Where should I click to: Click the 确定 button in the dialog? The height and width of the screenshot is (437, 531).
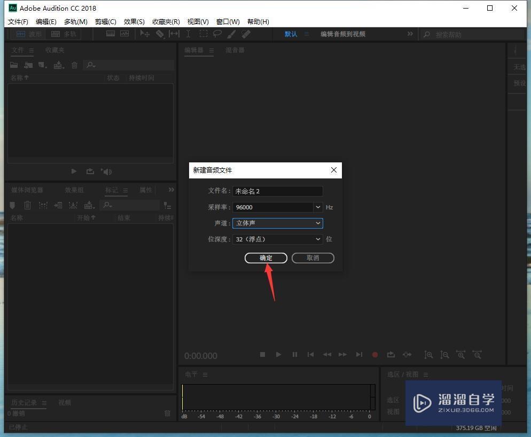(266, 258)
